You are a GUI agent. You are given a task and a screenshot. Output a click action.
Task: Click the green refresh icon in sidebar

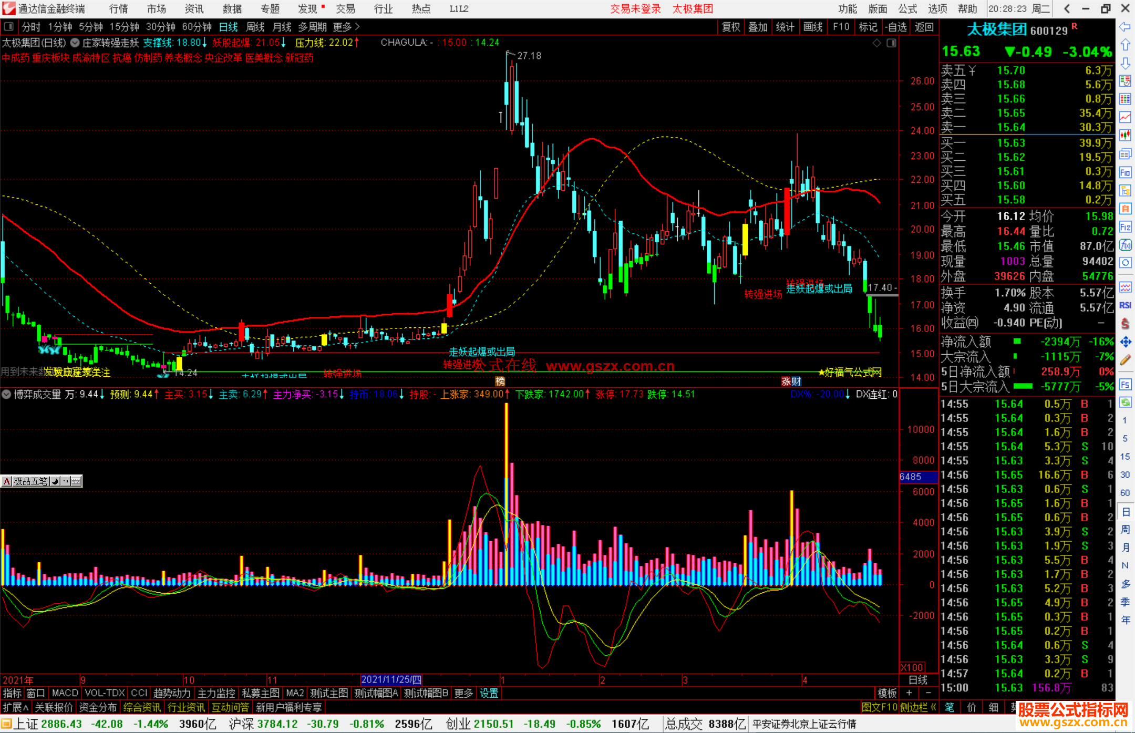tap(1125, 402)
